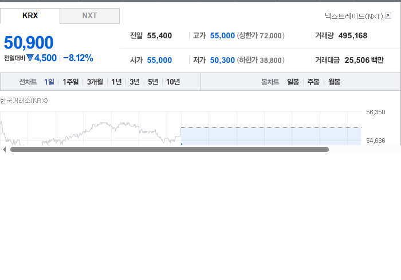Click the 하한가 38,800 text
The width and height of the screenshot is (401, 280).
coord(261,60)
